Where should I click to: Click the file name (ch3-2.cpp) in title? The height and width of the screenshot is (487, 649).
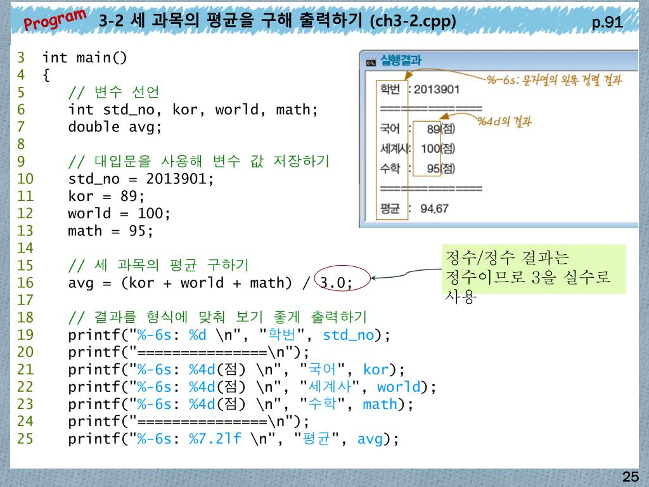tap(413, 22)
